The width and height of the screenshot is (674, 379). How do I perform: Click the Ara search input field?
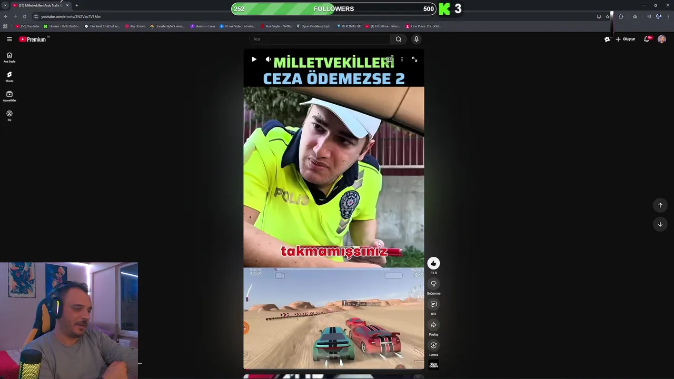coord(320,39)
